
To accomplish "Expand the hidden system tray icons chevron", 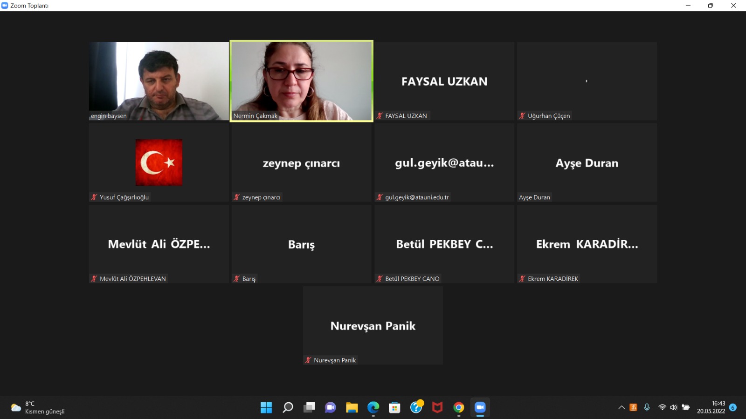I will coord(622,408).
